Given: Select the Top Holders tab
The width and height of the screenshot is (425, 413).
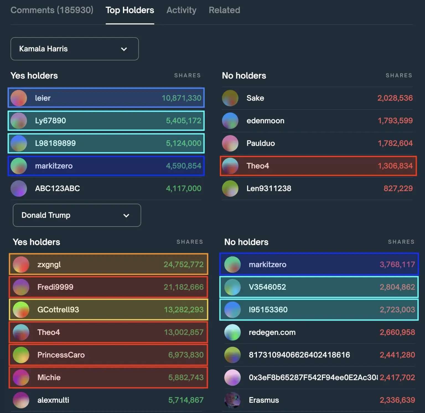Looking at the screenshot, I should click(130, 10).
